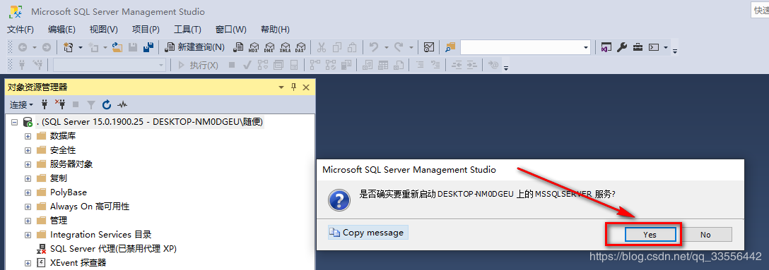Click the Properties wrench icon
This screenshot has width=769, height=270.
[x=621, y=47]
